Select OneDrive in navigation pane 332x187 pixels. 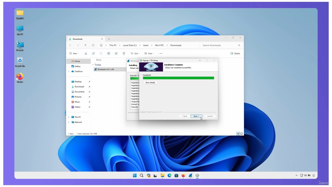coord(78,71)
